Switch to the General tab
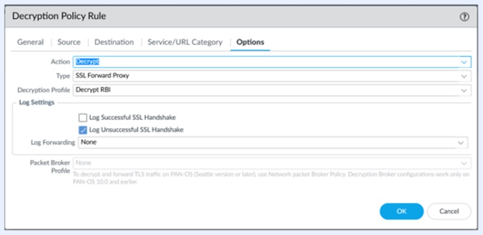 coord(30,42)
